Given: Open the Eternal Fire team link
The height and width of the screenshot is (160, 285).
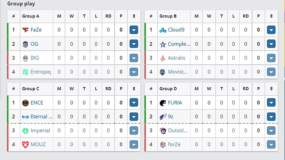Looking at the screenshot, I should [x=41, y=116].
